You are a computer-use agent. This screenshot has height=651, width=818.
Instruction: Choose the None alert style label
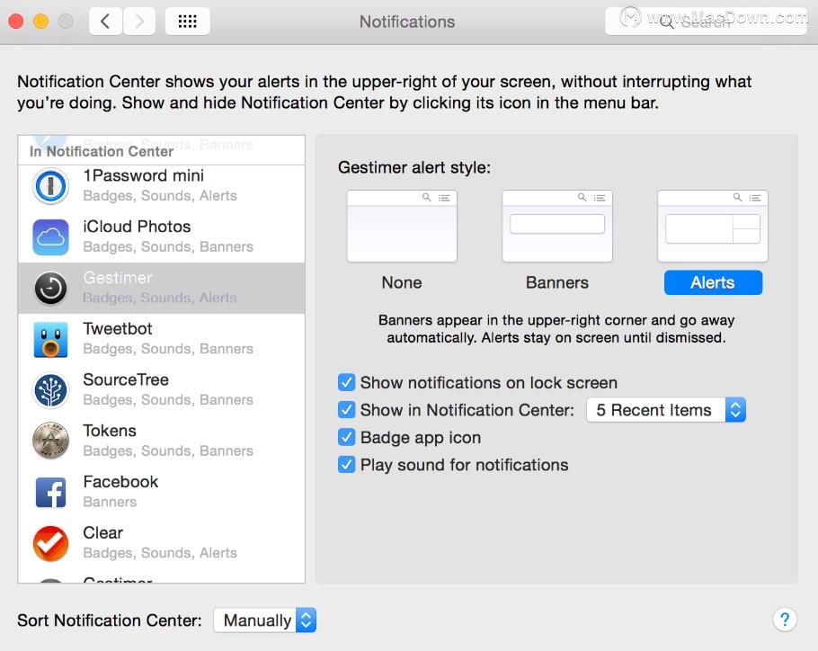(402, 282)
